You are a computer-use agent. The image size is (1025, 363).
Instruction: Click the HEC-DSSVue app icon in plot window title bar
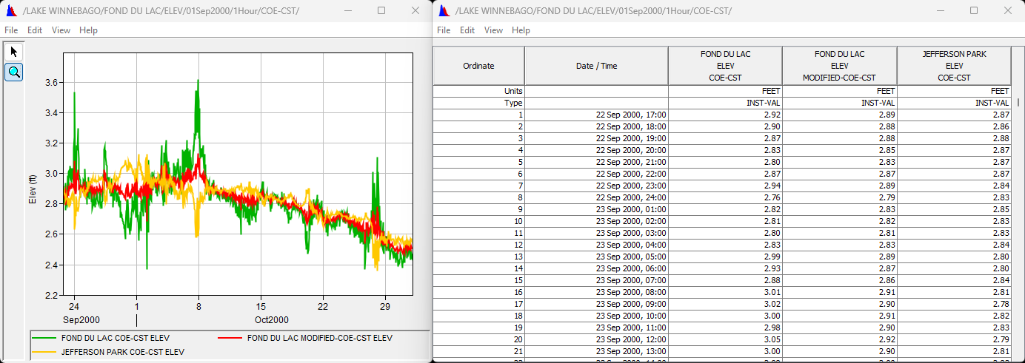[x=11, y=11]
